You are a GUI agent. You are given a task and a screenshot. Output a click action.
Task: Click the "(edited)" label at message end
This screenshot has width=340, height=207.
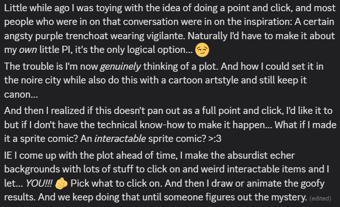[x=320, y=198]
